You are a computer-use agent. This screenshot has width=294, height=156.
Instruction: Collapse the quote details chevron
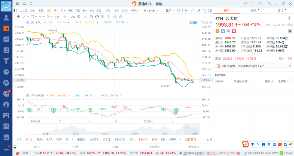253,54
